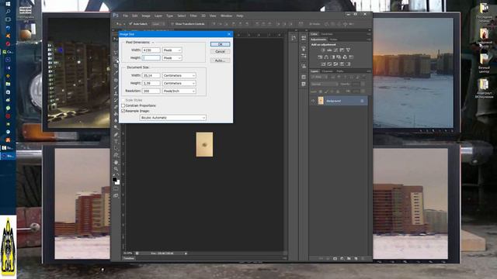
Task: Add a Hue/Saturation adjustment
Action: click(x=320, y=57)
